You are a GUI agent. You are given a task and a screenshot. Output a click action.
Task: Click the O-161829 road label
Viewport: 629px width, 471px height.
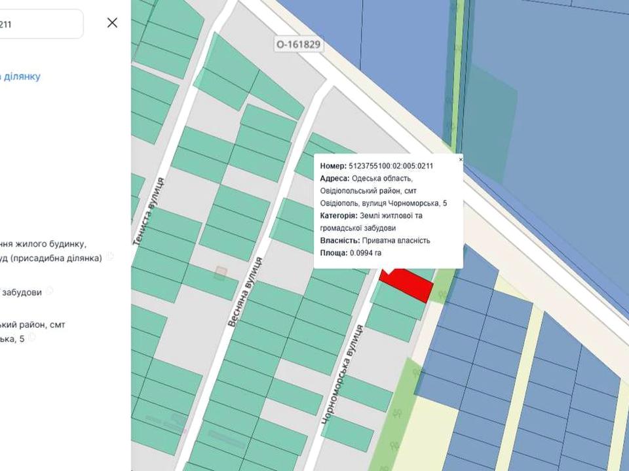coord(299,44)
